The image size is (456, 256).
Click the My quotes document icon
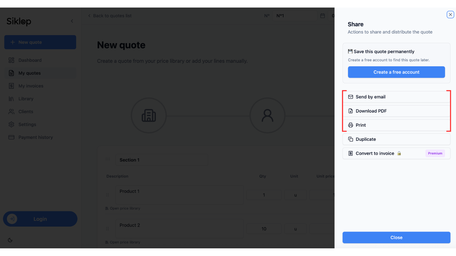click(11, 73)
